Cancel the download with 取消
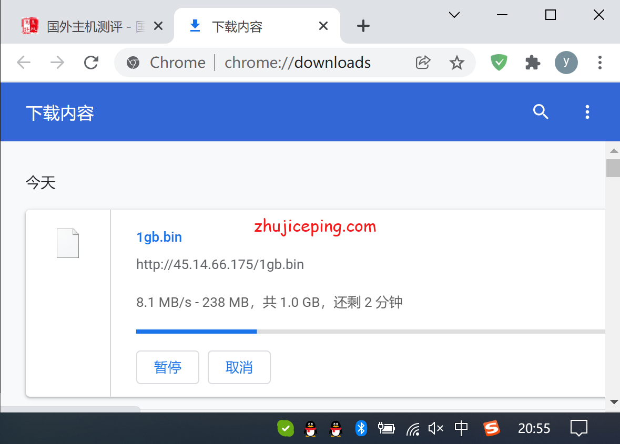 point(239,367)
